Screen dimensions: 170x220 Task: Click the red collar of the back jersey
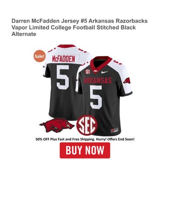coord(66,46)
